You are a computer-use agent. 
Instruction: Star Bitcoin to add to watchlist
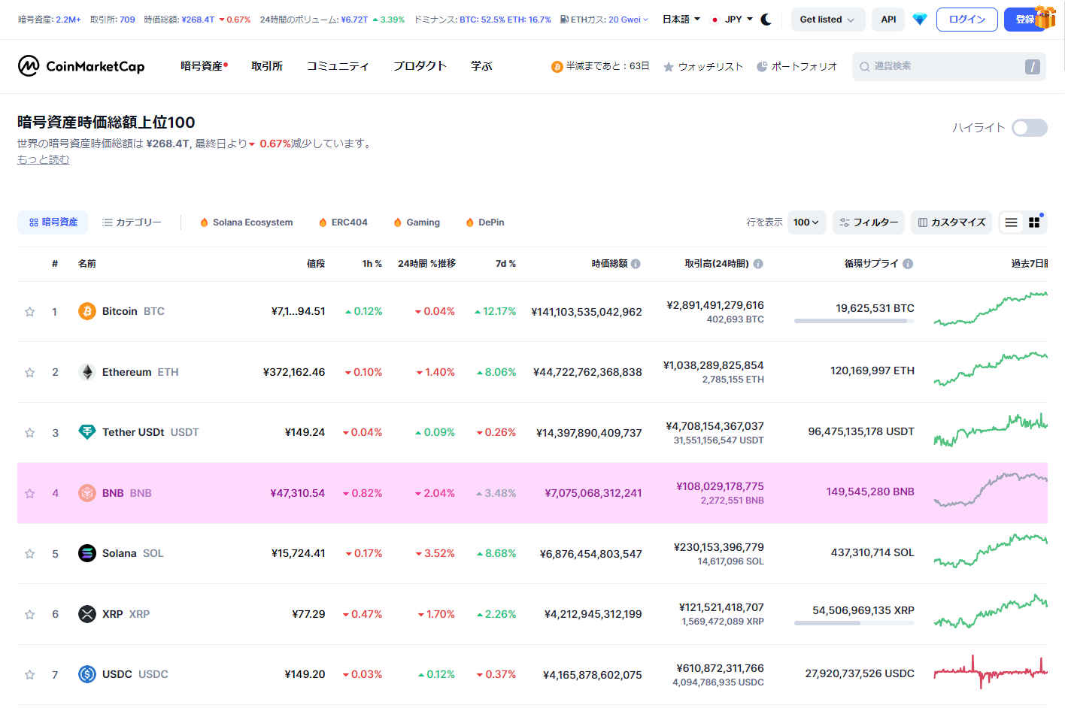(x=30, y=311)
